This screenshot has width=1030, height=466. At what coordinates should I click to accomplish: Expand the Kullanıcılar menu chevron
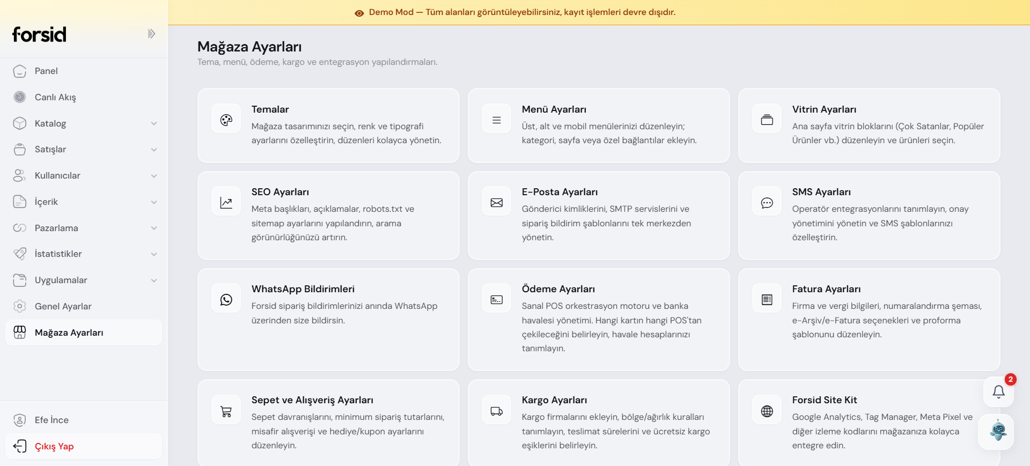pyautogui.click(x=154, y=176)
